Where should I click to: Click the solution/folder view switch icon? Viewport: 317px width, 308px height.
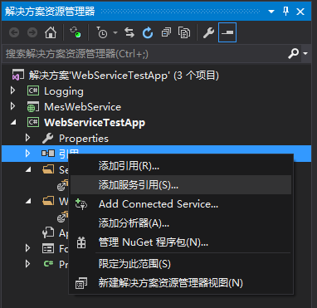76,32
